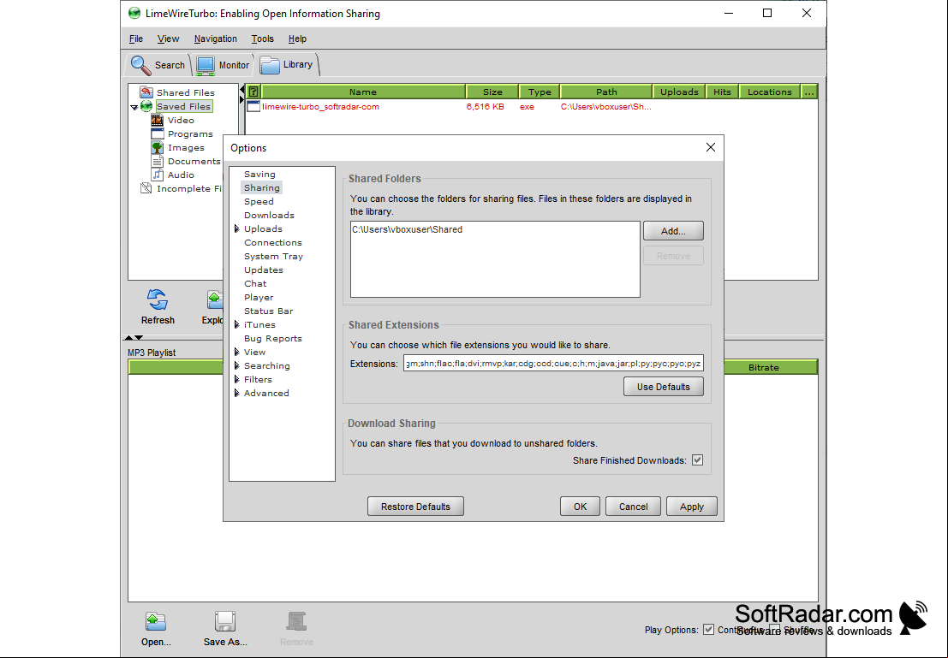Click the Open playlist icon
The width and height of the screenshot is (948, 658).
coord(155,621)
